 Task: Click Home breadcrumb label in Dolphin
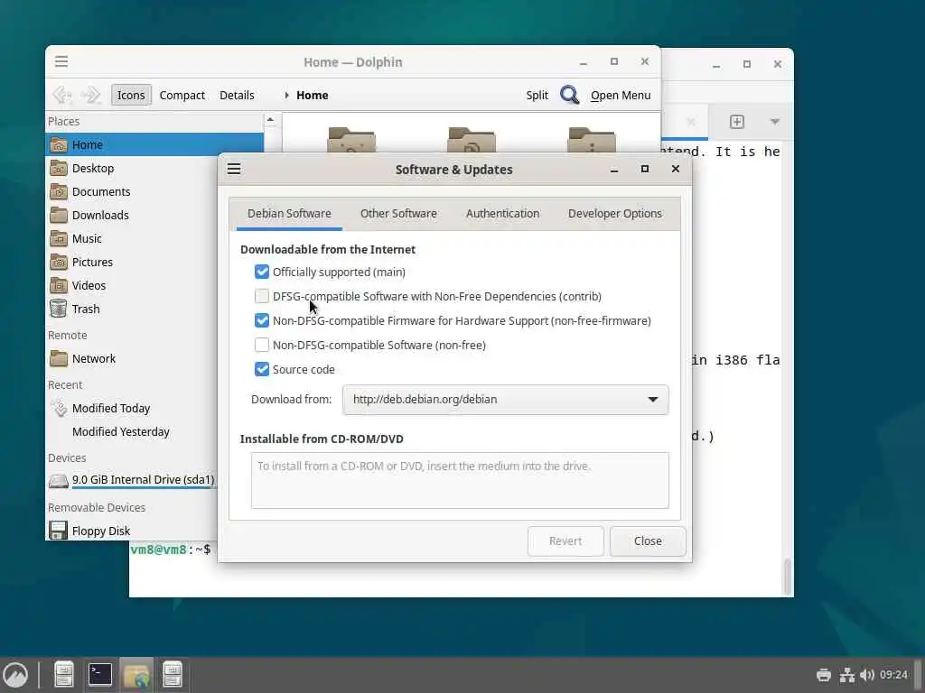[312, 95]
